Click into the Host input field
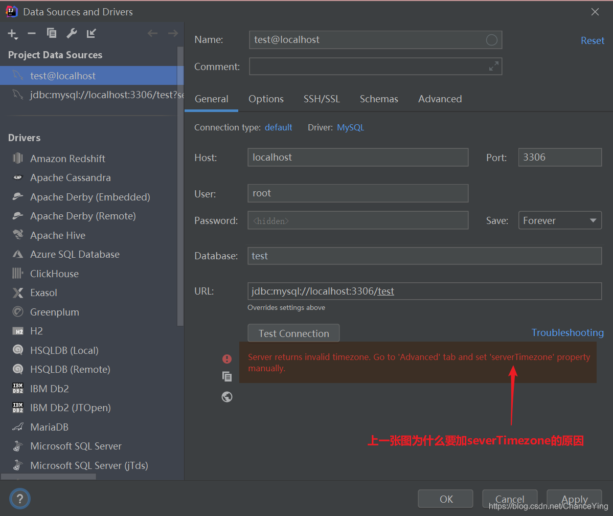Image resolution: width=613 pixels, height=516 pixels. click(358, 158)
